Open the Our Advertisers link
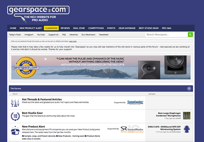 coord(88,35)
